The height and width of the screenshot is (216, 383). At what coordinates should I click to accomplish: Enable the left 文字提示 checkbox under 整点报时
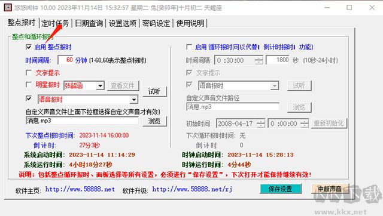(x=29, y=73)
